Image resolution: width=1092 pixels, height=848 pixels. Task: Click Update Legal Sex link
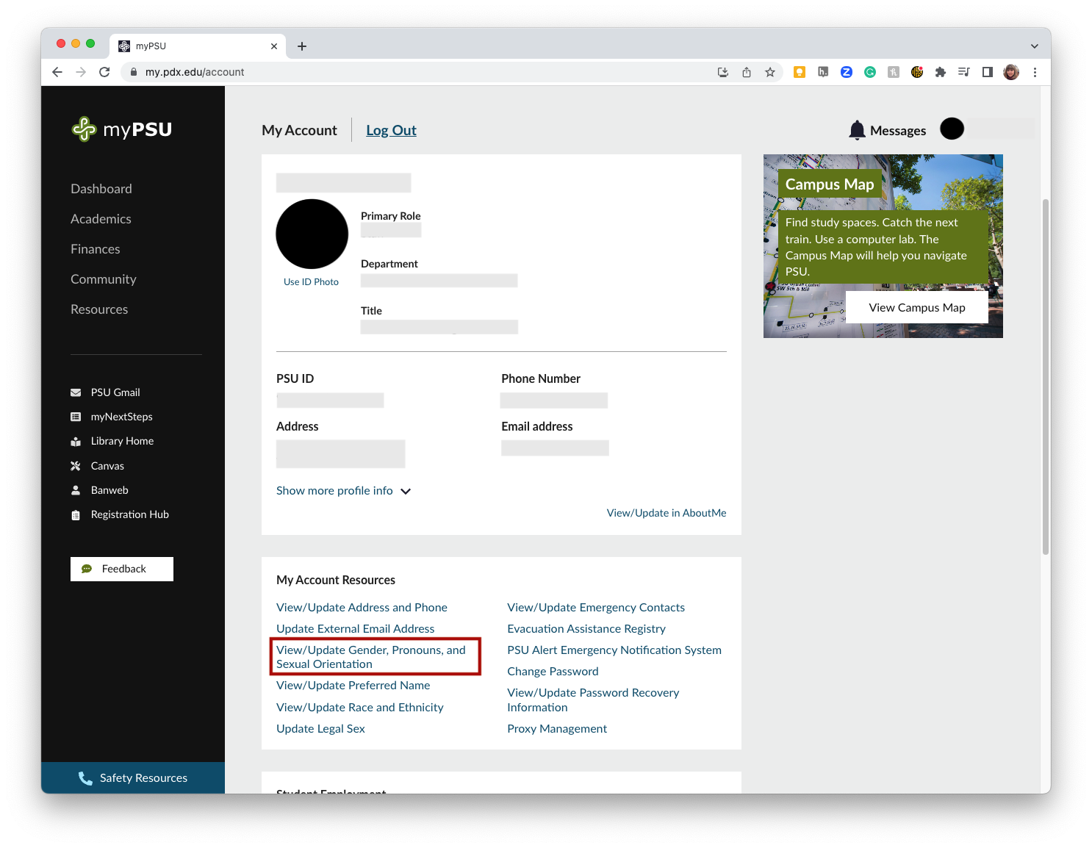click(x=320, y=729)
